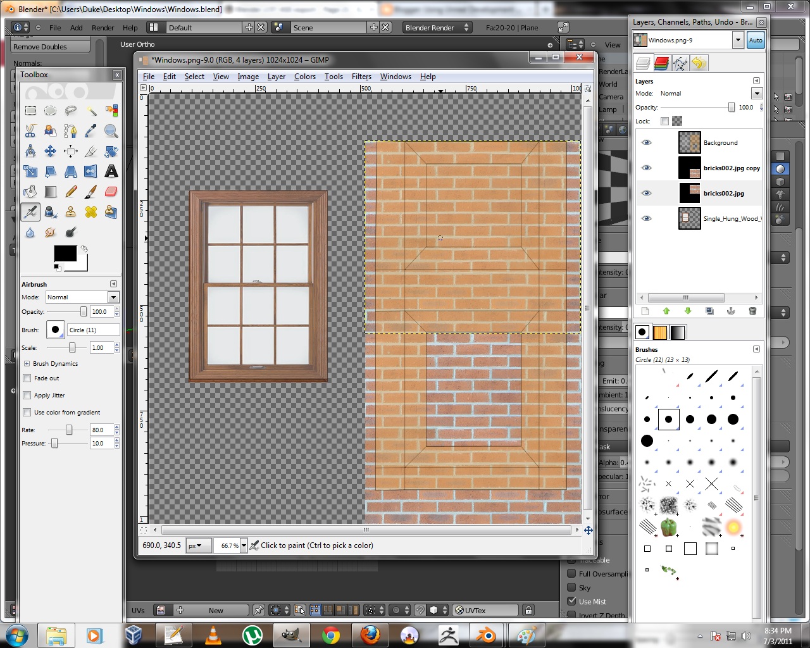Select the Circle (11) brush thumbnail

(x=669, y=418)
